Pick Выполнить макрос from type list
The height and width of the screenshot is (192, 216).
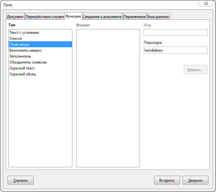pyautogui.click(x=26, y=50)
